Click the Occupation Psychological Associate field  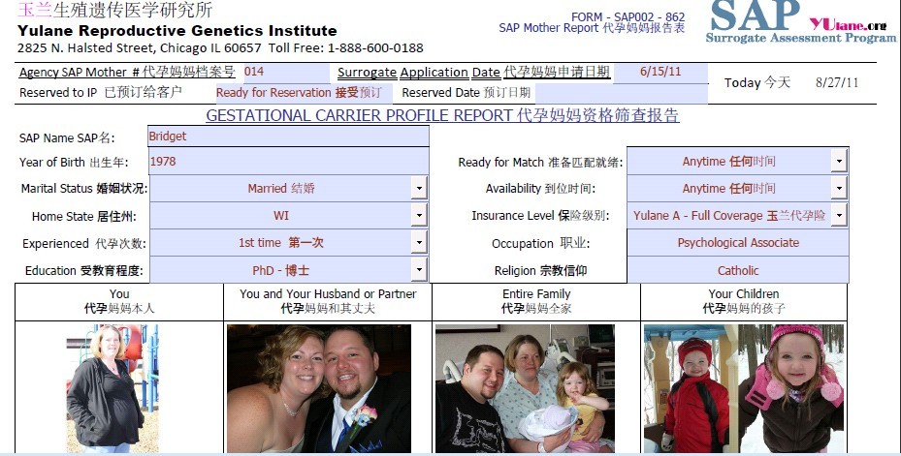coord(738,243)
